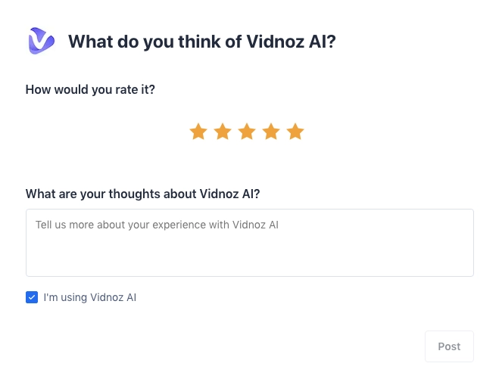Give a five-star rating

tap(295, 132)
